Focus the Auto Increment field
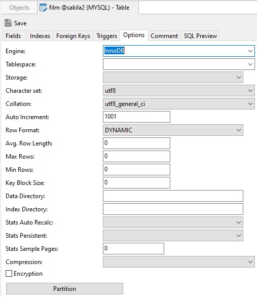This screenshot has width=257, height=297. [136, 117]
